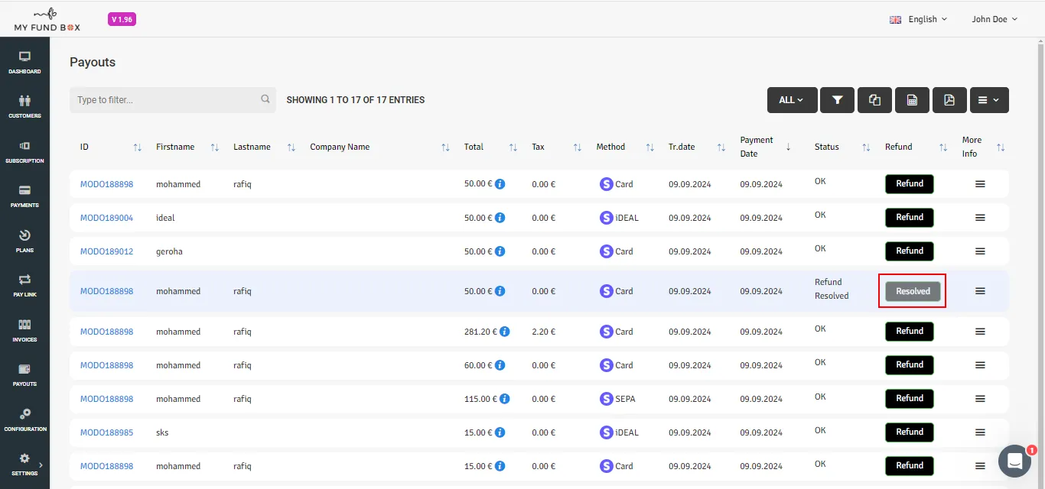Viewport: 1045px width, 489px height.
Task: Open the Dashboard section in the sidebar
Action: tap(24, 63)
